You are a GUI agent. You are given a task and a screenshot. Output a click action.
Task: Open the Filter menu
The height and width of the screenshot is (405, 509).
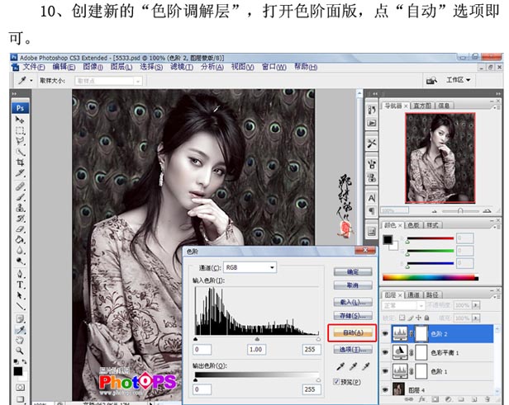click(x=182, y=67)
